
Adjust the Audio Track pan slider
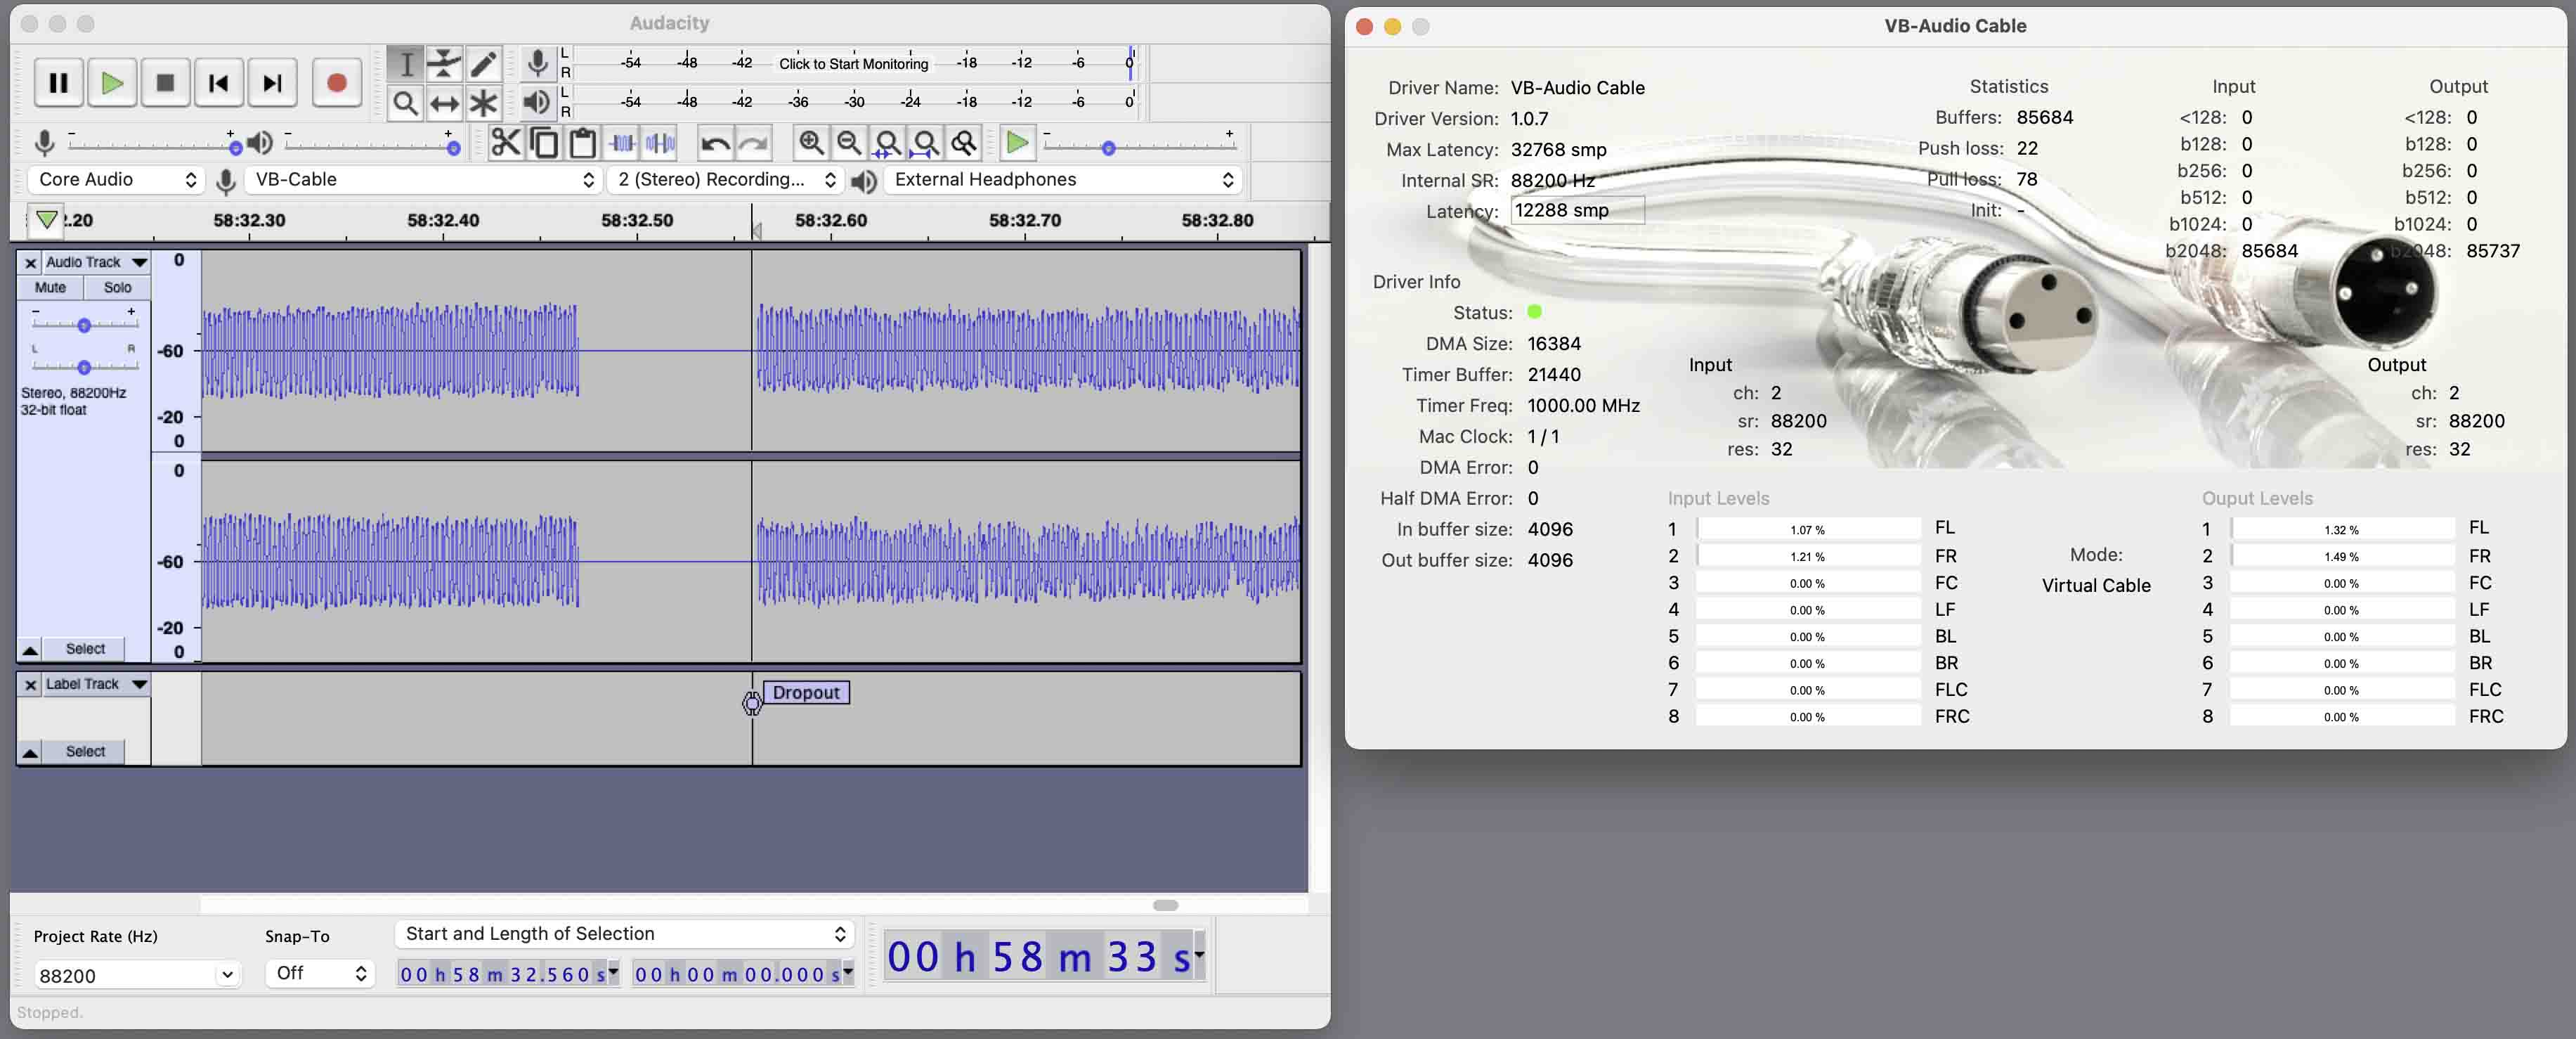(84, 367)
